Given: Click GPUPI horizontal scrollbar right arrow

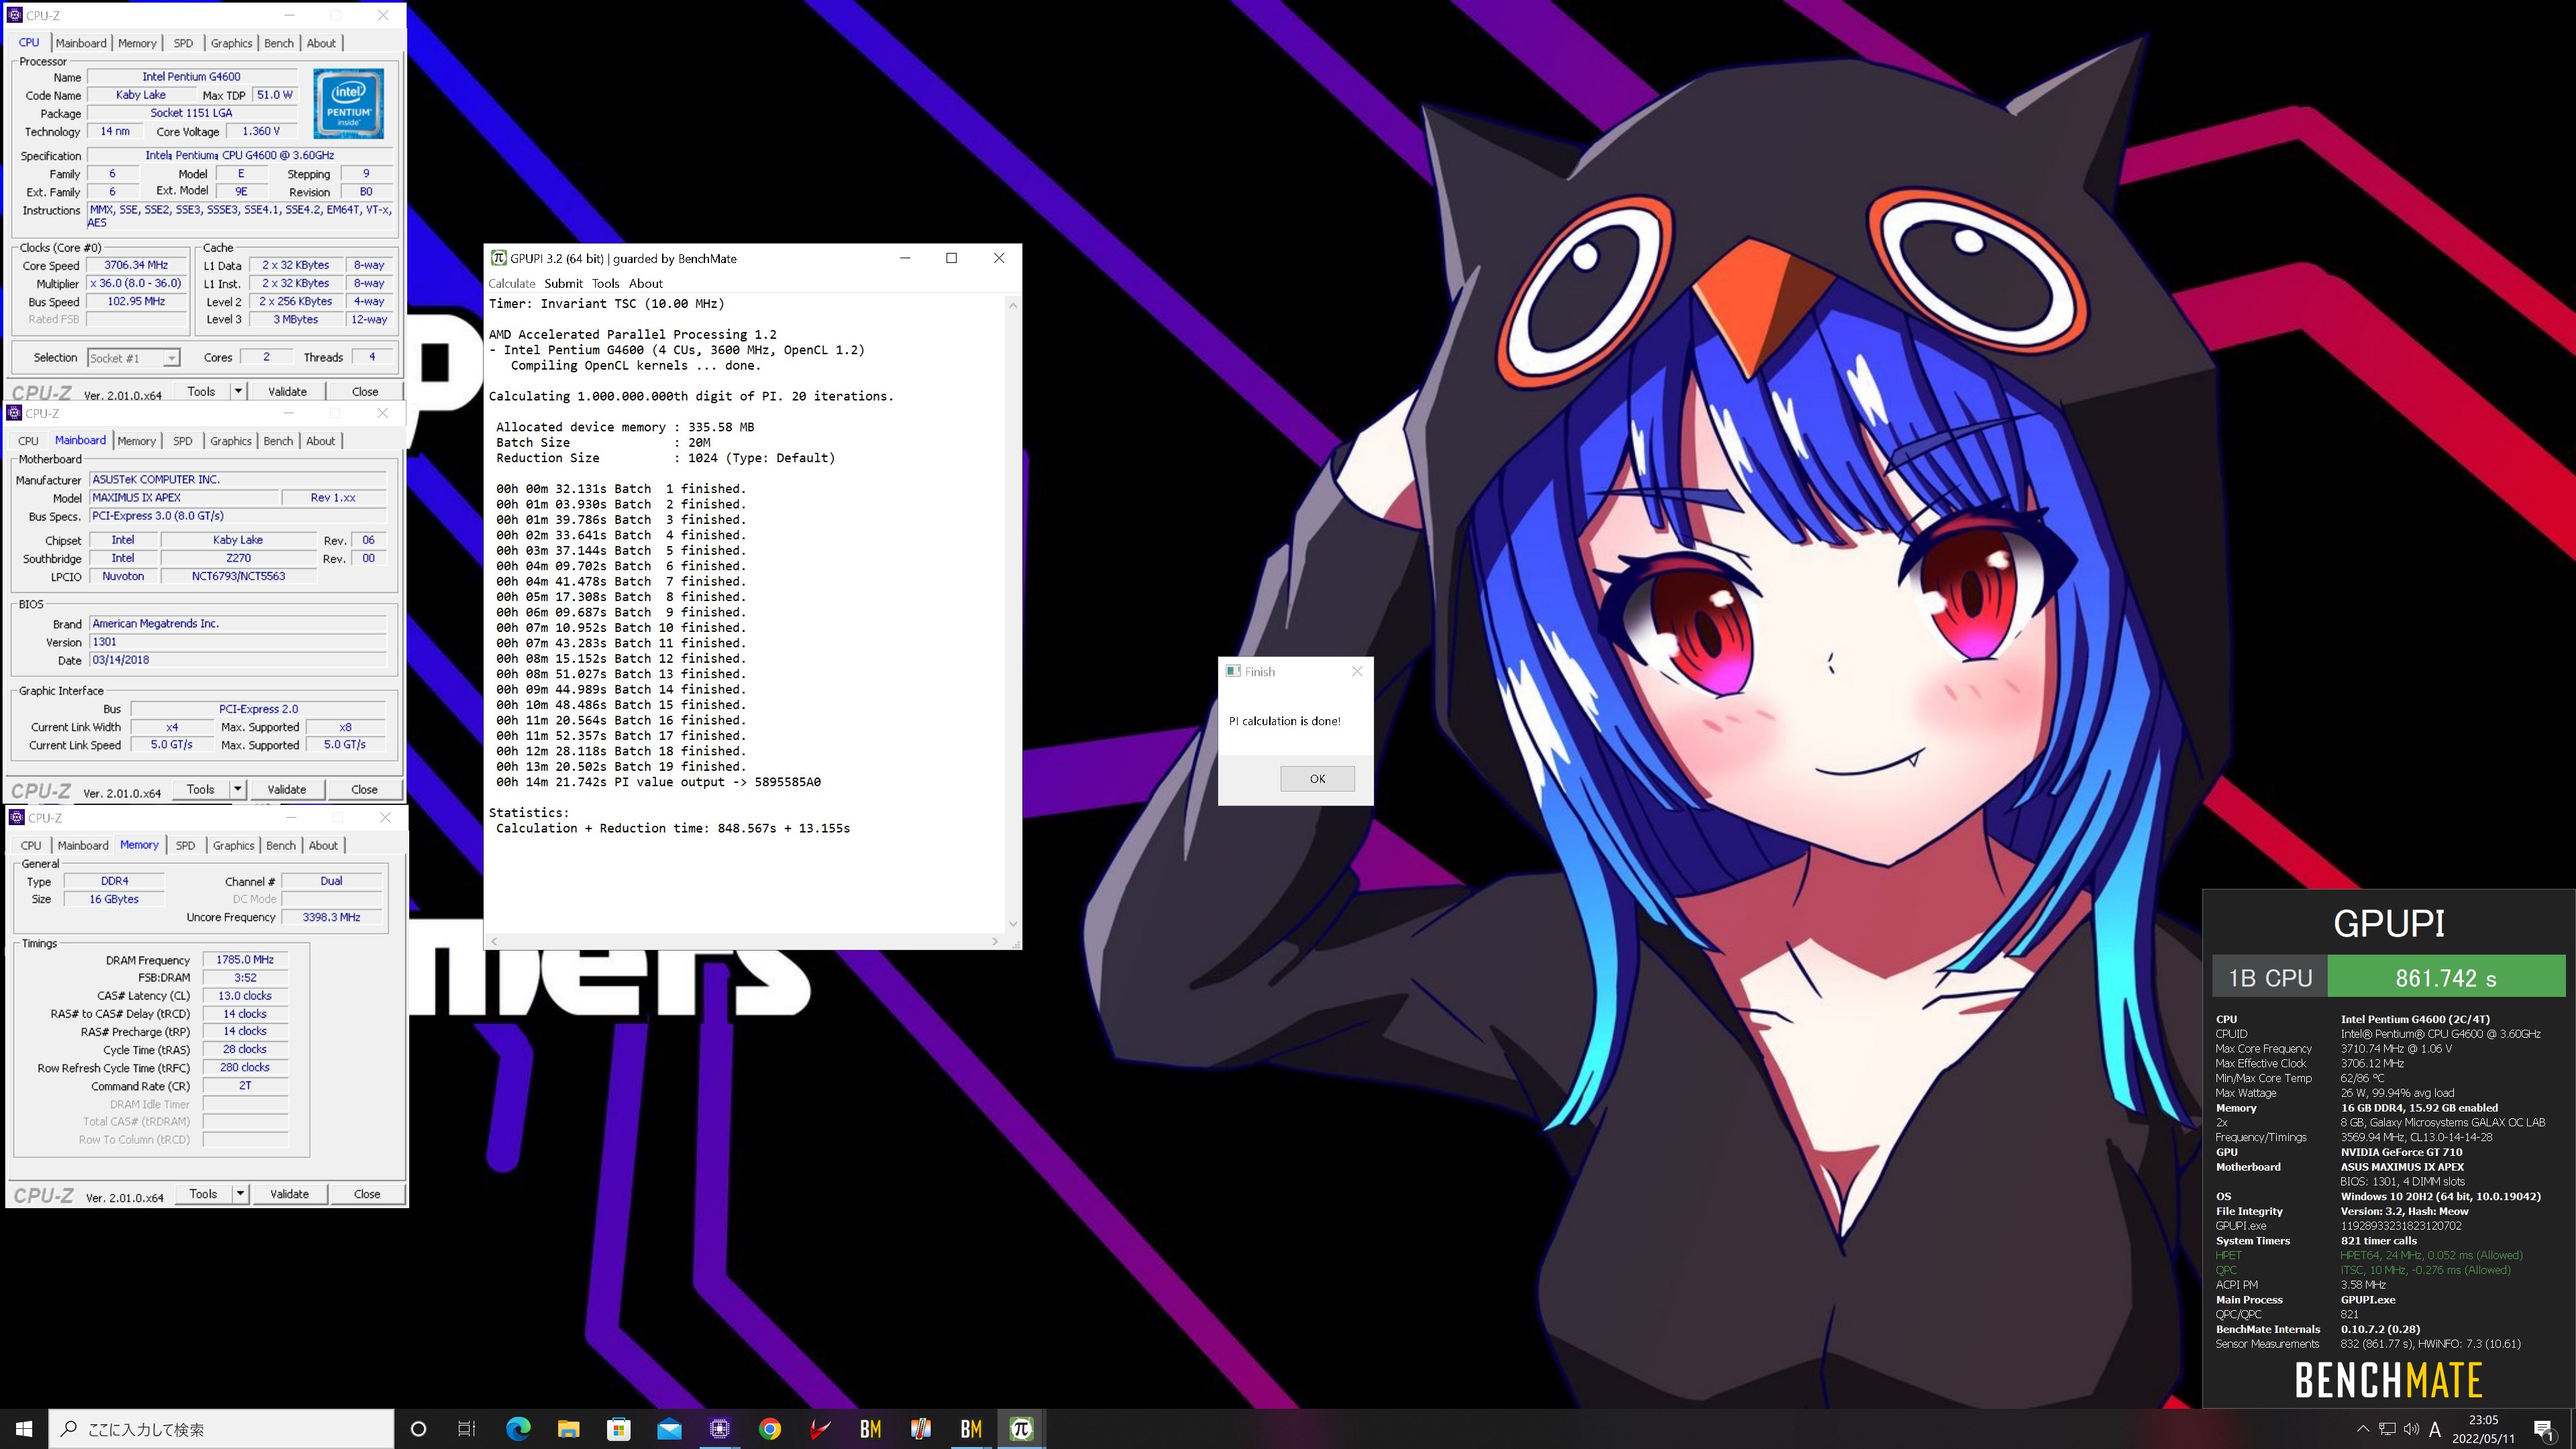Looking at the screenshot, I should 994,941.
